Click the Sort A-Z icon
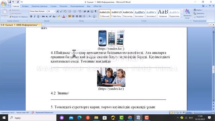Viewport: 215px width, 121px height. pos(92,11)
